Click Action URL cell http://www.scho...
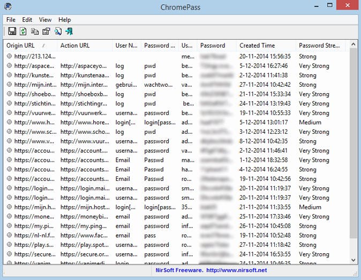Viewport: 361px width, 280px height. 85,132
